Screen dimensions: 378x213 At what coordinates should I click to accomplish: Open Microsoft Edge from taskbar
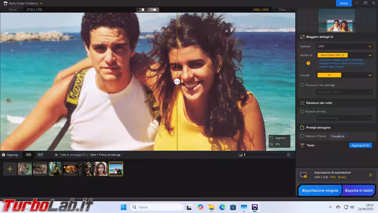(222, 207)
